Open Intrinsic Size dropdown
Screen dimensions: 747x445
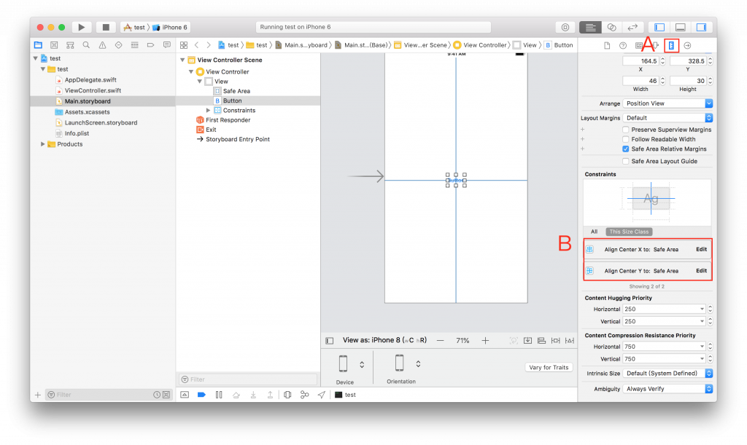coord(667,373)
